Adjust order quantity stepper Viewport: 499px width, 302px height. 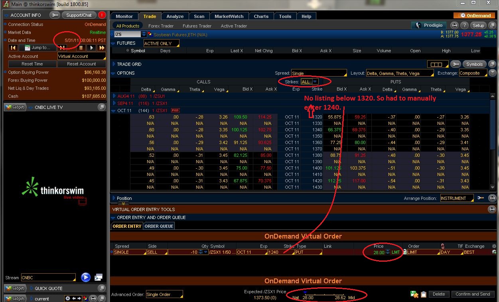click(200, 252)
